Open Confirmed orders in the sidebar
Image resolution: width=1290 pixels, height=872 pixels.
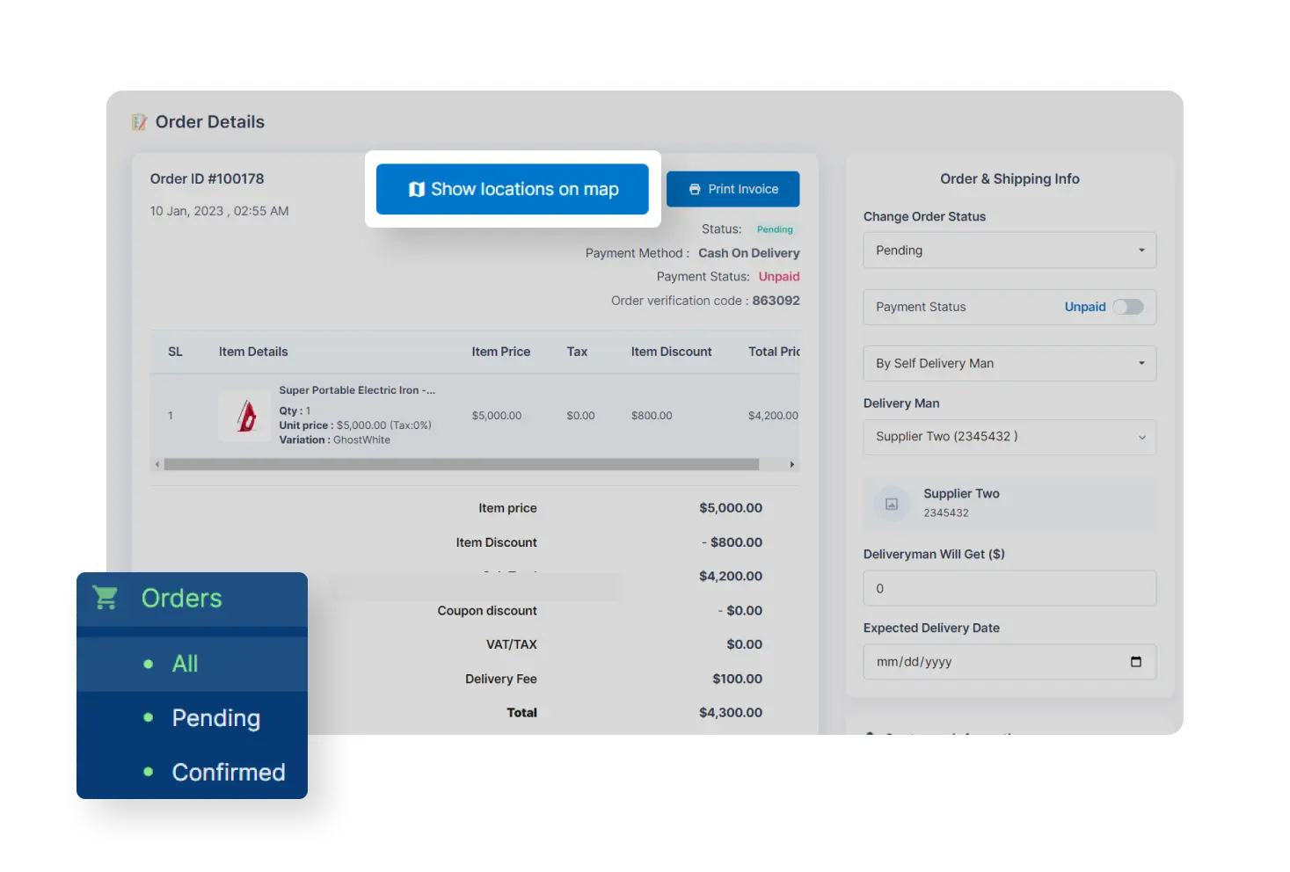point(228,772)
